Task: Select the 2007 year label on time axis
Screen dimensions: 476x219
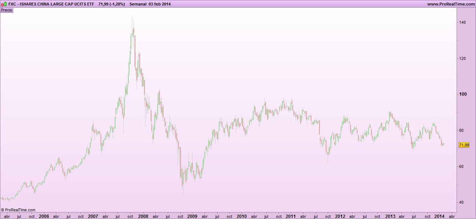Action: 93,216
